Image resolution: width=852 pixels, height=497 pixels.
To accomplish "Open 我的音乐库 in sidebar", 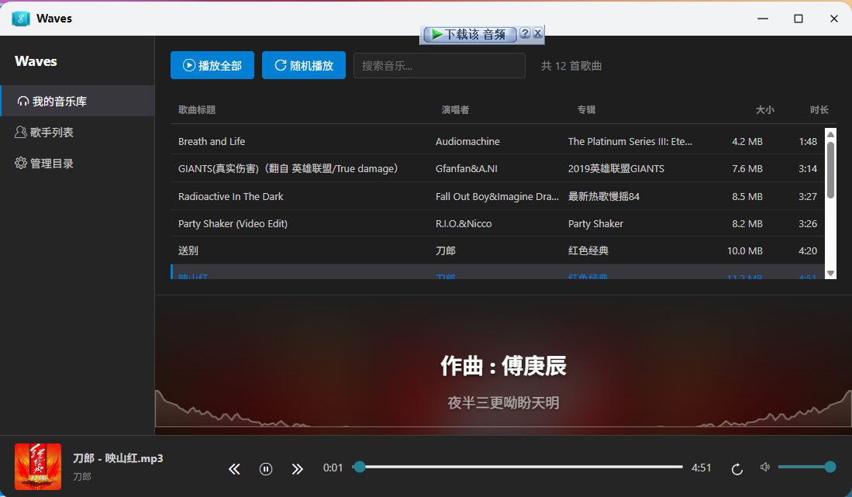I will [78, 101].
